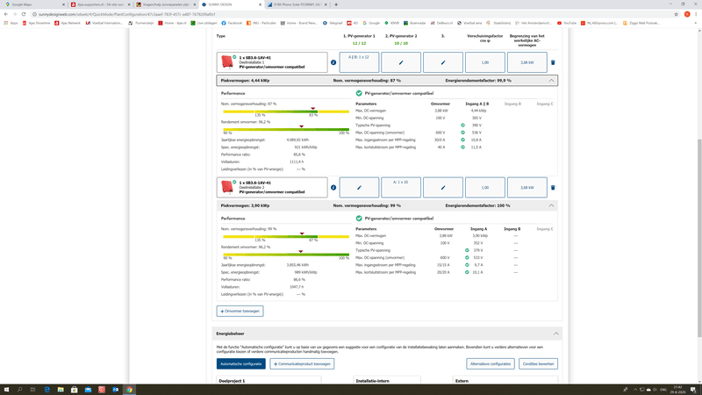Open the Chrome profile avatar
This screenshot has height=395, width=702.
point(687,14)
